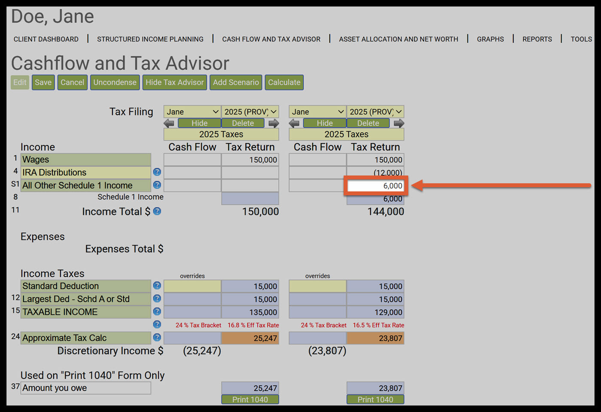This screenshot has width=601, height=412.
Task: Toggle Hide Tax Advisor button
Action: 174,82
